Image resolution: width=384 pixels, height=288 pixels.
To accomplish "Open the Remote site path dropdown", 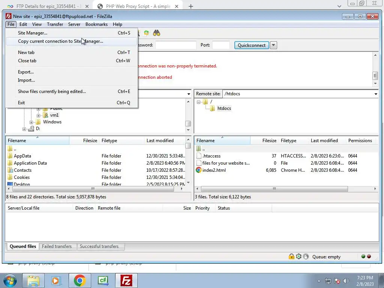I will 376,94.
